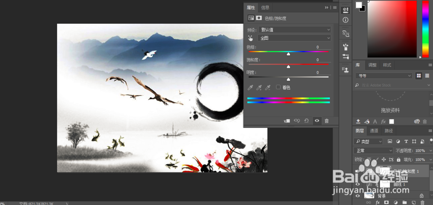Open the library selection dropdown 等等

pyautogui.click(x=384, y=75)
